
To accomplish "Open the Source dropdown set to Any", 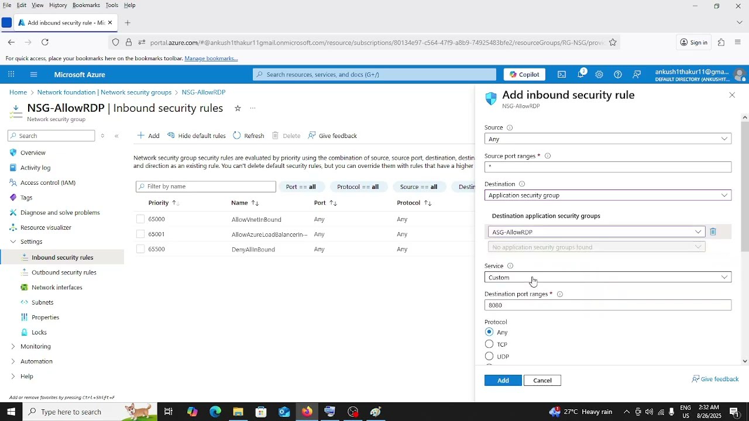I will coord(608,139).
